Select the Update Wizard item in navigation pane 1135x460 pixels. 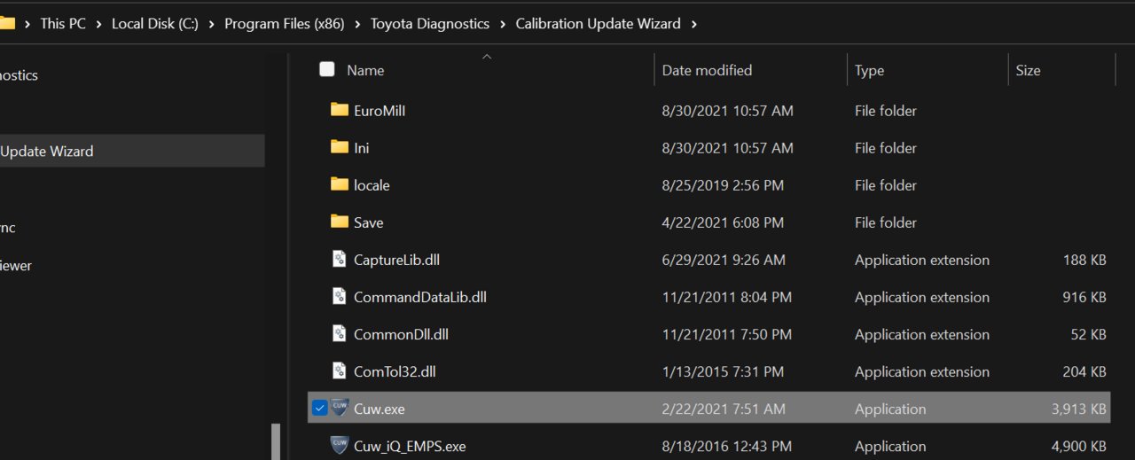click(132, 151)
